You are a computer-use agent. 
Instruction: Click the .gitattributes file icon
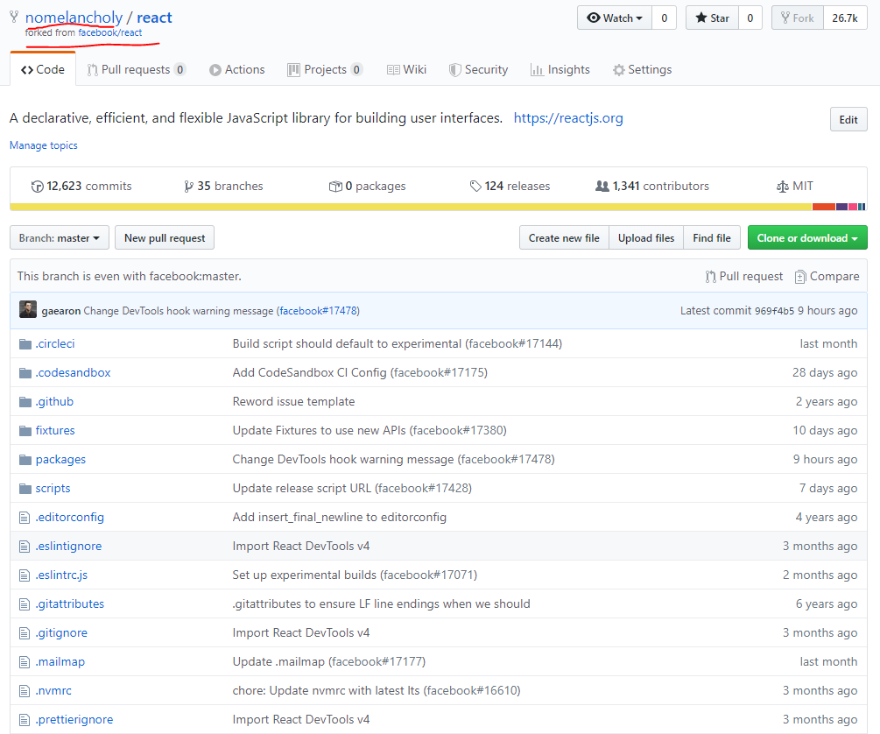[25, 604]
